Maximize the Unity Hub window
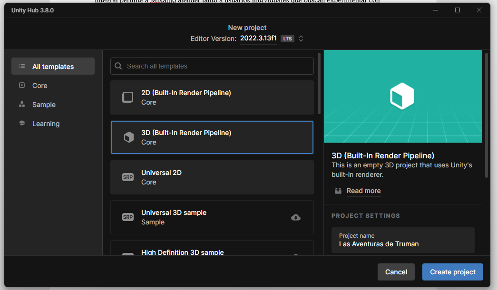Screen dimensions: 497x290 (458, 10)
